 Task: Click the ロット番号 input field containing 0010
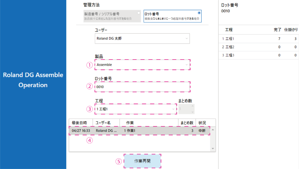click(x=142, y=87)
